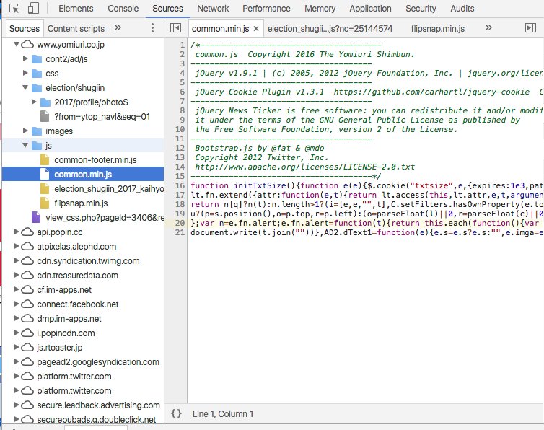This screenshot has width=544, height=430.
Task: Select the connect.facebook.net domain
Action: point(78,304)
